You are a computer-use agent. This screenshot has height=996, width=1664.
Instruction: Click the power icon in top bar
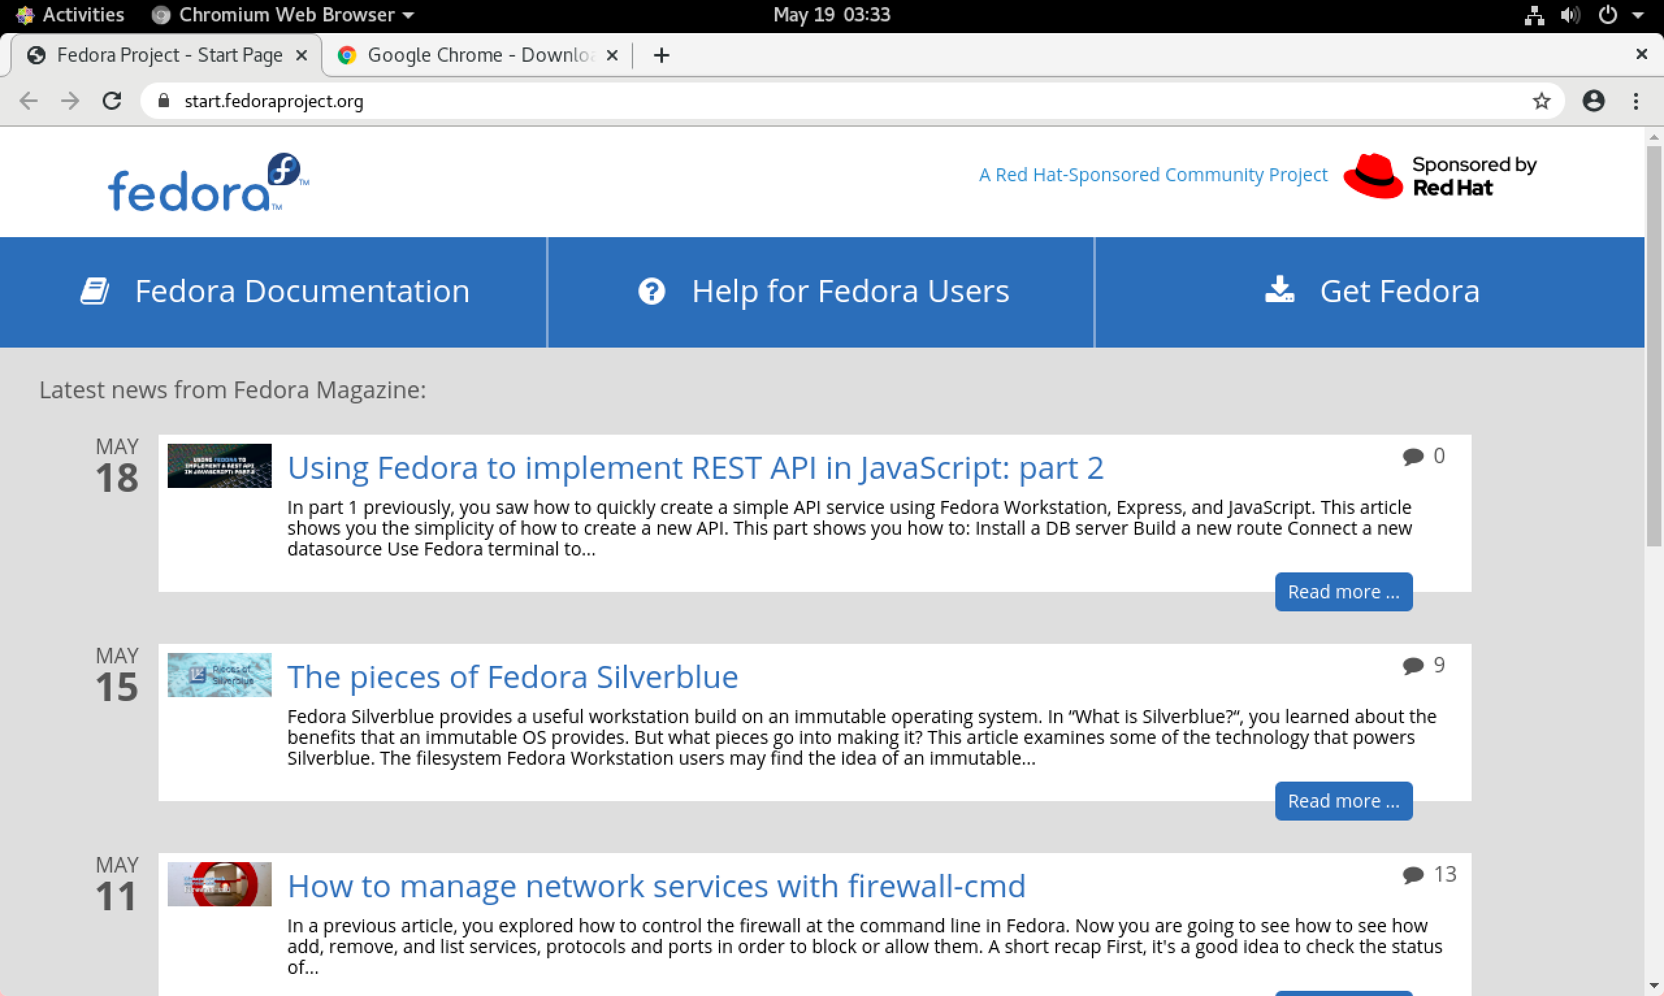coord(1607,16)
